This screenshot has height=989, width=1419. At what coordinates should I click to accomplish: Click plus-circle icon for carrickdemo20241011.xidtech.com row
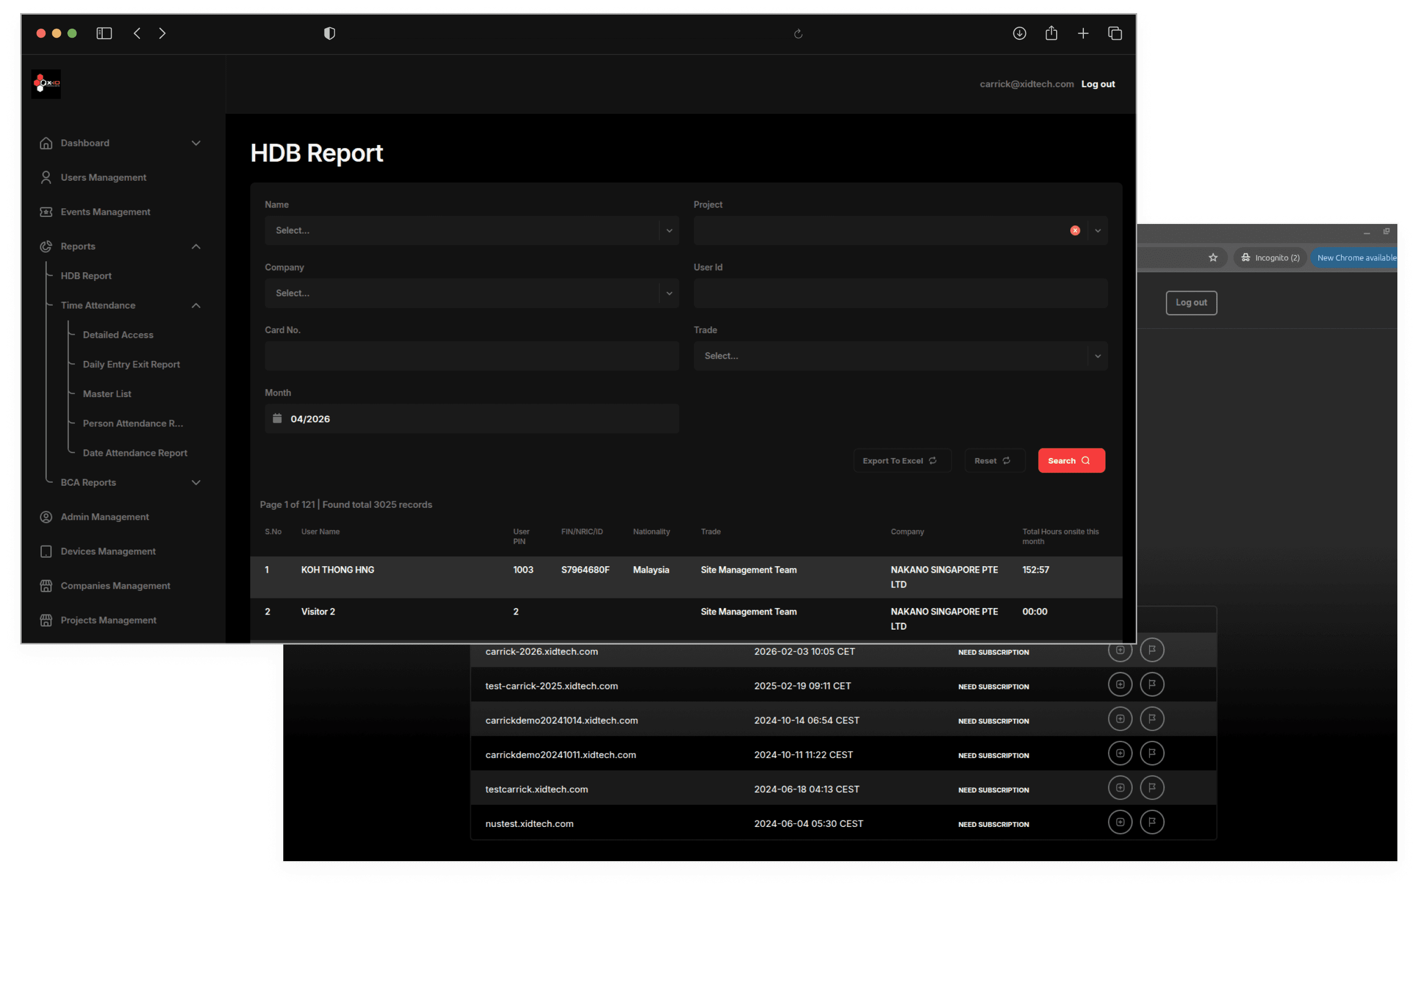click(1120, 753)
